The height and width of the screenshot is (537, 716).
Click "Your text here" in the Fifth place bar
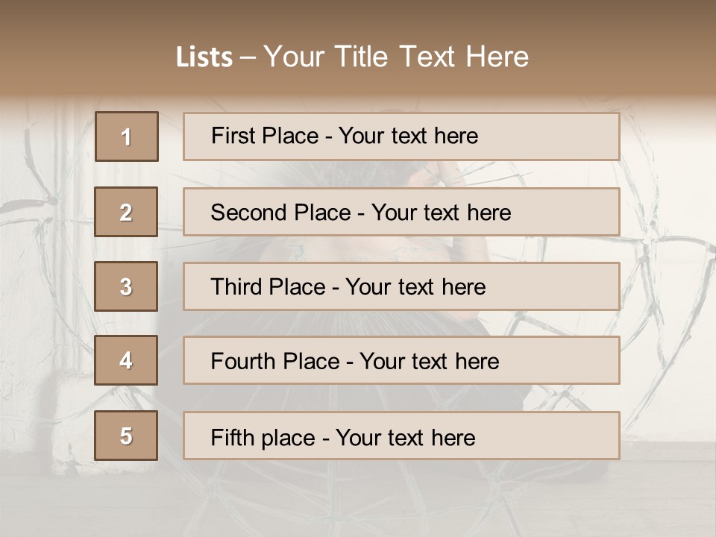(405, 437)
